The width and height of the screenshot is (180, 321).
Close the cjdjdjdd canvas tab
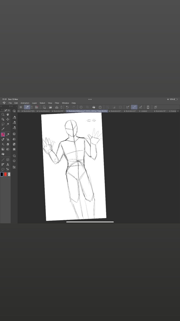coord(140,111)
